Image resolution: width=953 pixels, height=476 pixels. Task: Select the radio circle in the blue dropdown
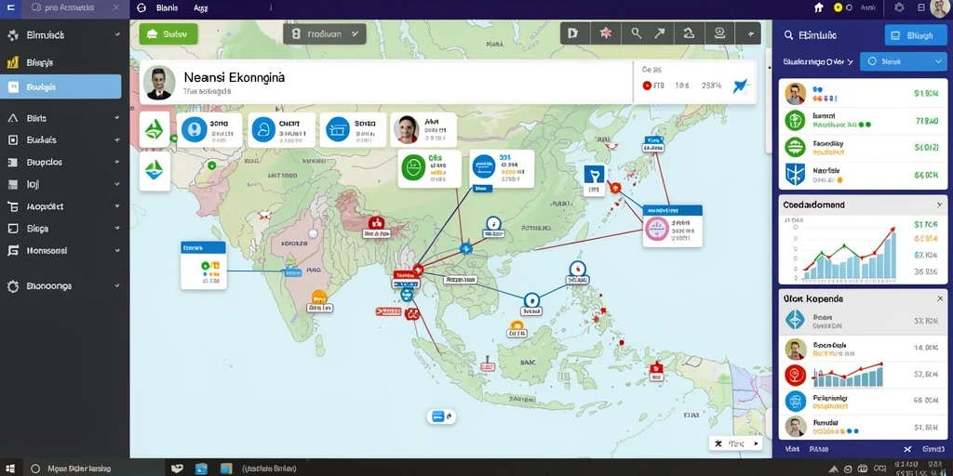[872, 61]
